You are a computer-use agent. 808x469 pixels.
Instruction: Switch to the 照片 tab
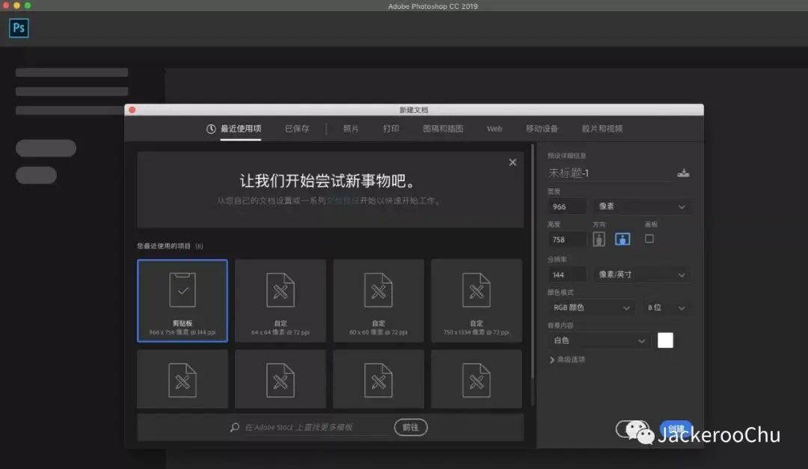(351, 129)
